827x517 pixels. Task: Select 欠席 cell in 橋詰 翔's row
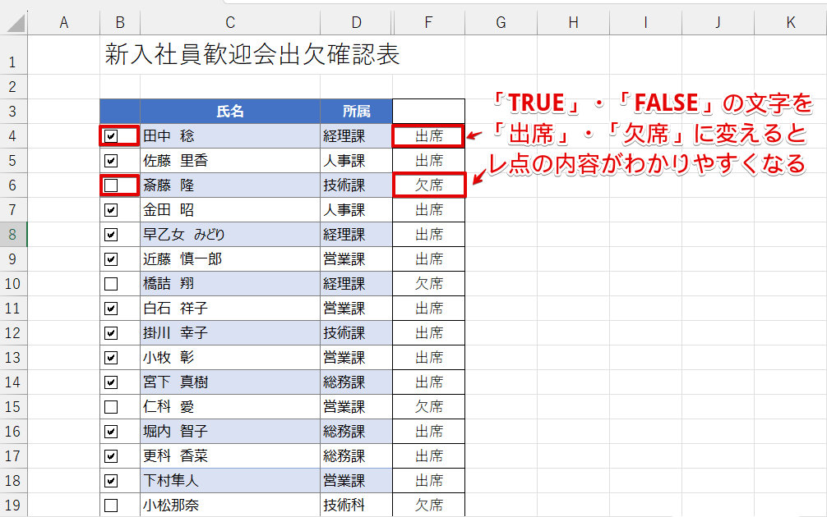point(429,284)
